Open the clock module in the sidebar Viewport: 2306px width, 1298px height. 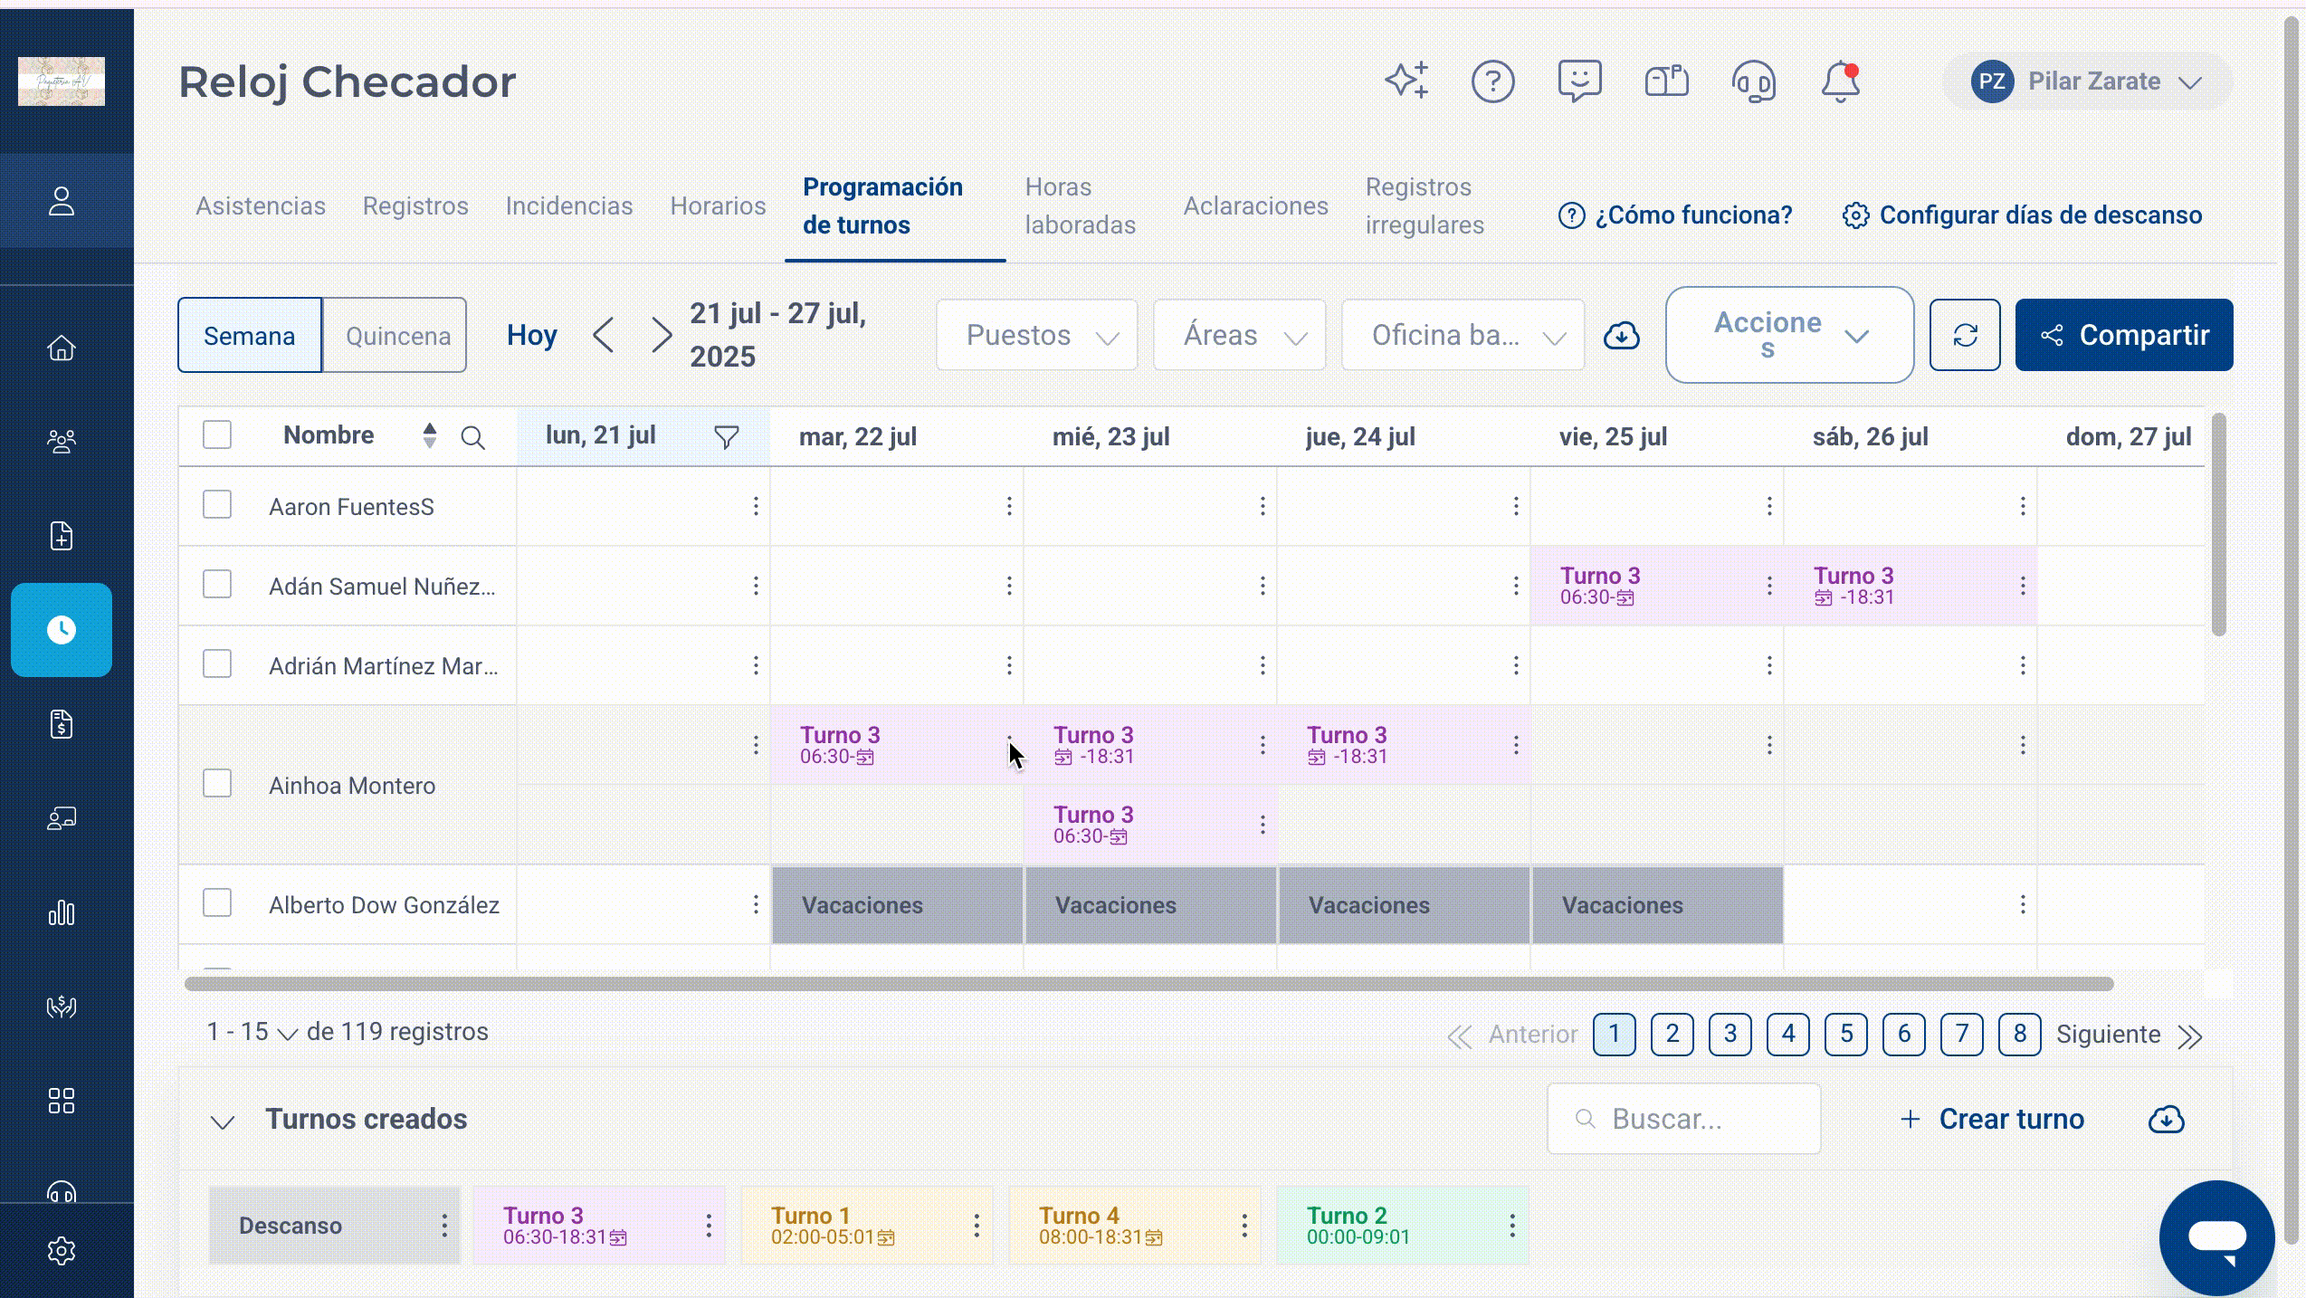pos(62,630)
